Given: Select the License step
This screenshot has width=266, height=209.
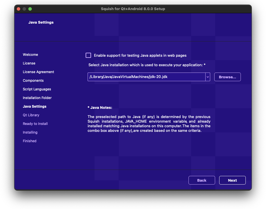Looking at the screenshot, I should tap(29, 63).
